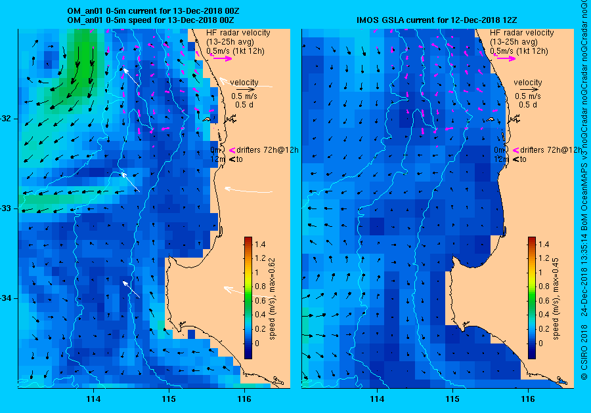Image resolution: width=591 pixels, height=413 pixels.
Task: Click '0.5 d' text in right map
Action: (x=528, y=105)
